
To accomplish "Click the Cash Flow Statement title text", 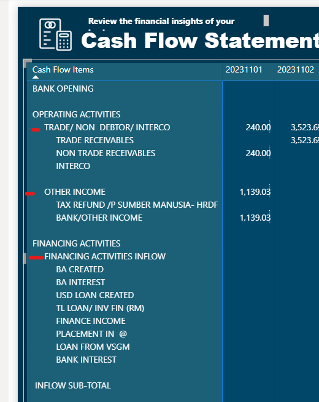I will click(x=200, y=41).
